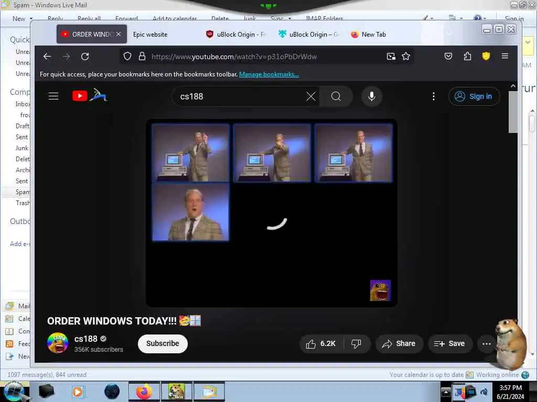Run YouTube search with magnifier button
This screenshot has height=402, width=537.
(336, 96)
